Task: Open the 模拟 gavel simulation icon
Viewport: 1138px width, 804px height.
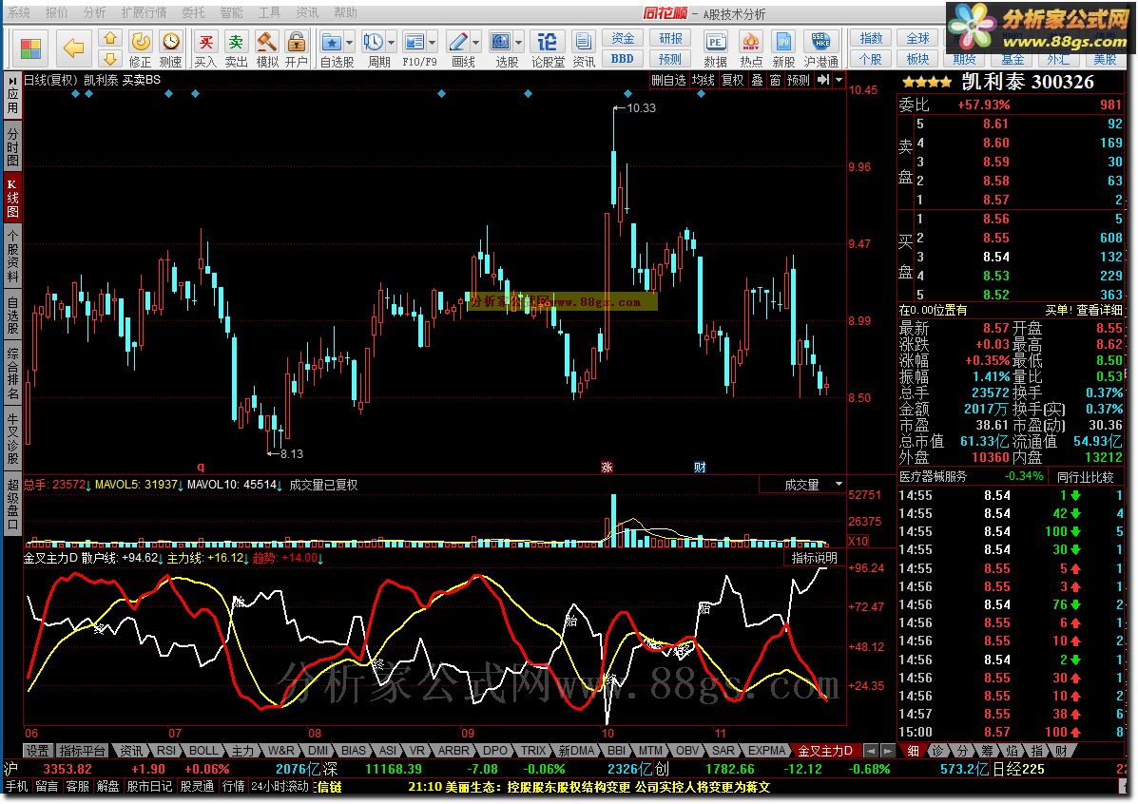Action: tap(267, 49)
